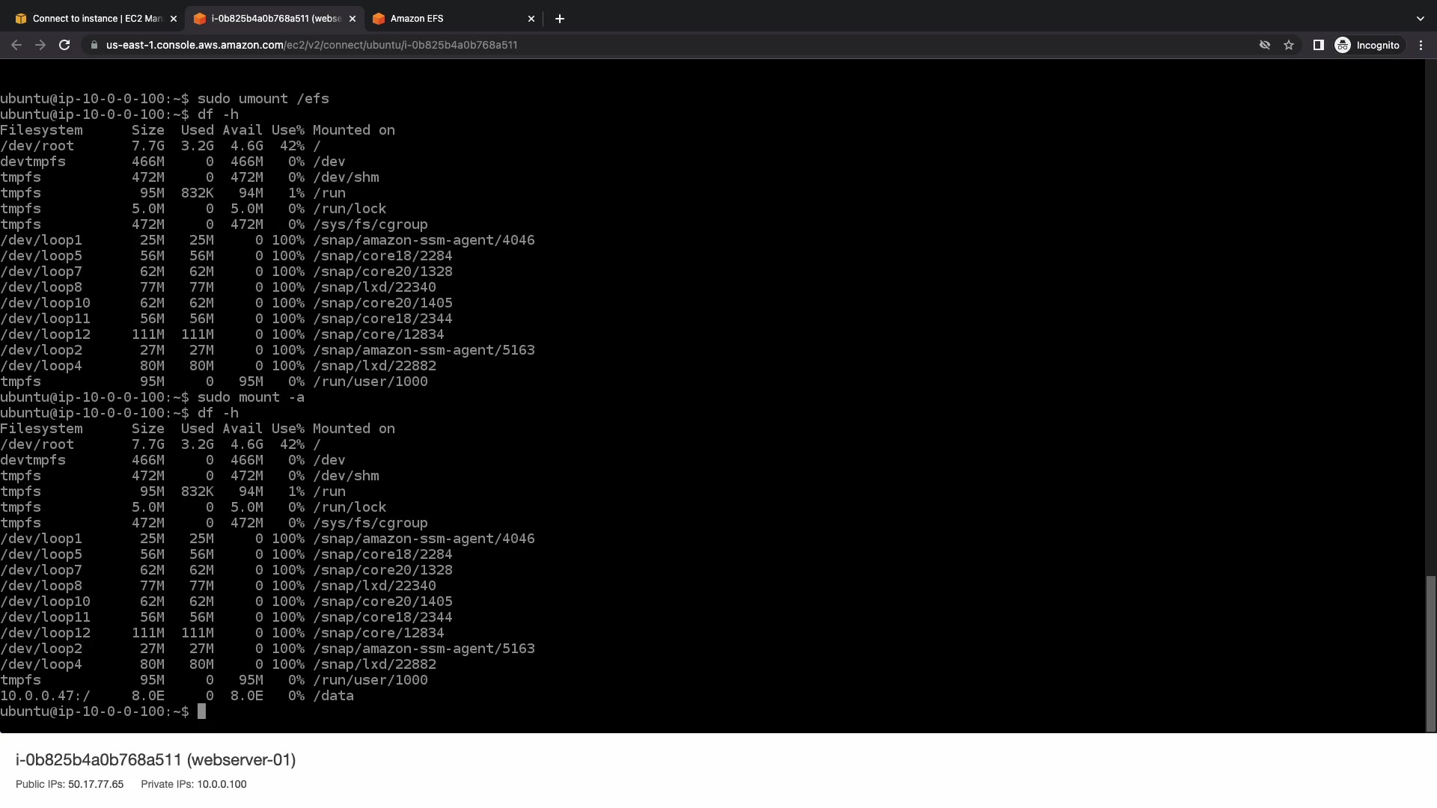Viewport: 1437px width, 808px height.
Task: Reload the current page
Action: (x=64, y=45)
